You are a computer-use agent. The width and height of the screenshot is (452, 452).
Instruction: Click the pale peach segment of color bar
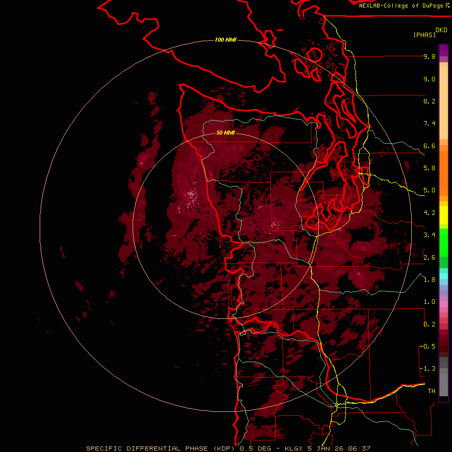443,103
